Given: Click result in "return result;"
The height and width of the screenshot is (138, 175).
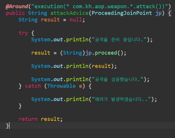Looking at the screenshot, I should (x=50, y=119).
